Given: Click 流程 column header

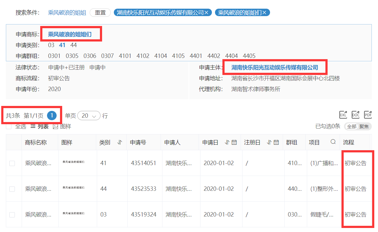Looking at the screenshot, I should point(349,142).
